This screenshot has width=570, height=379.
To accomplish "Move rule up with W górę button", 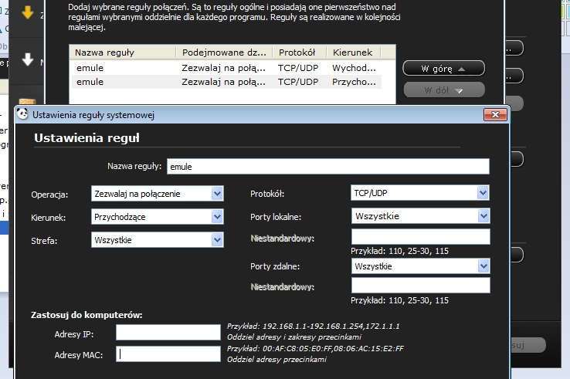I will coord(443,69).
